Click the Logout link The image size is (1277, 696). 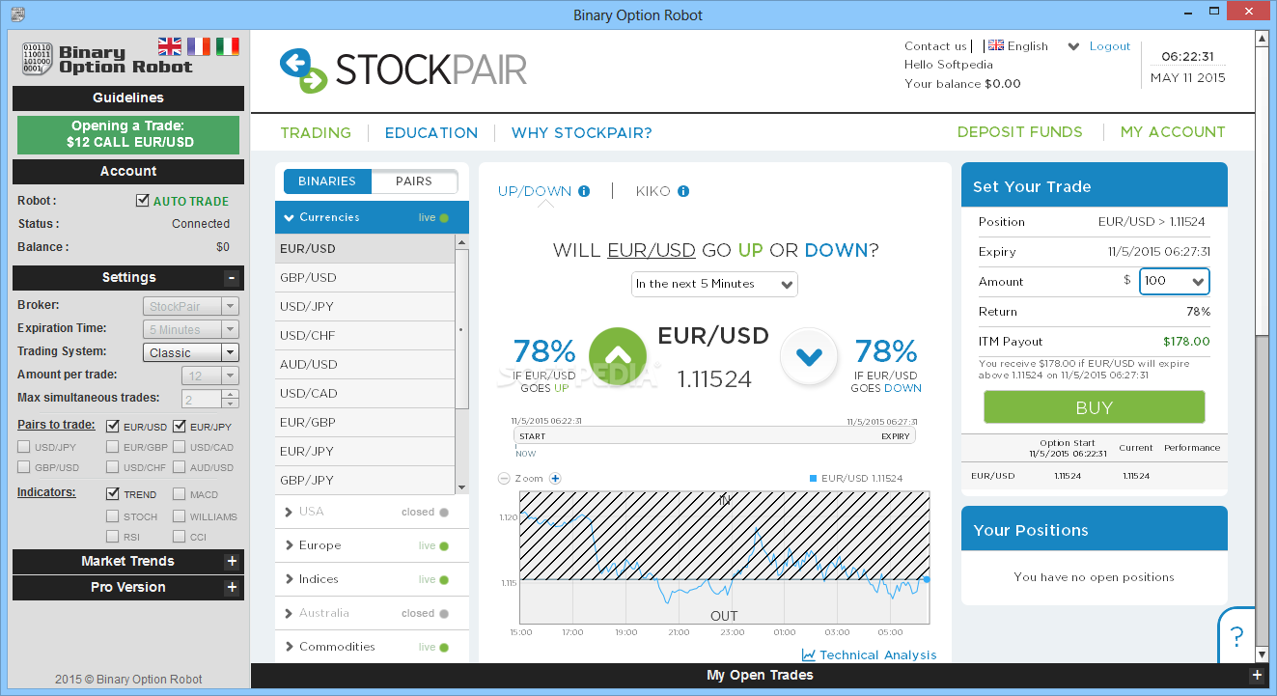click(x=1110, y=46)
